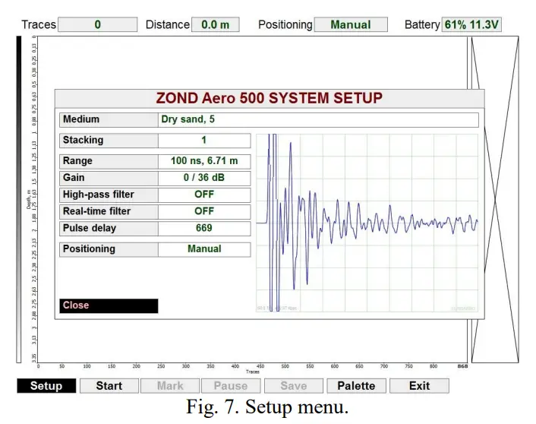Image resolution: width=536 pixels, height=424 pixels.
Task: Toggle the High-pass filter OFF value
Action: pyautogui.click(x=204, y=195)
